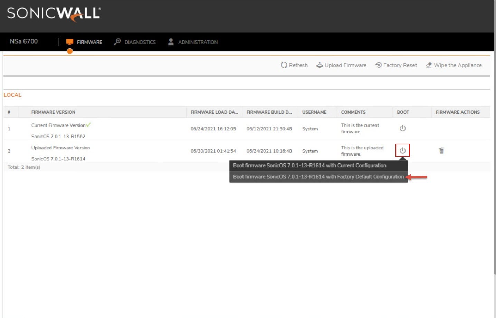Open the Firmware tab
496x318 pixels.
89,42
